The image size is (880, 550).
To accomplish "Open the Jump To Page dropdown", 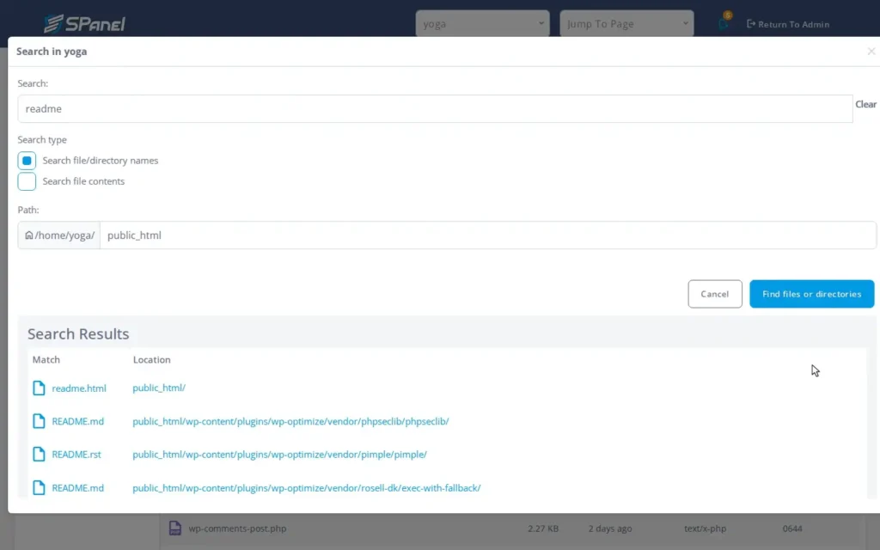I will click(x=626, y=23).
